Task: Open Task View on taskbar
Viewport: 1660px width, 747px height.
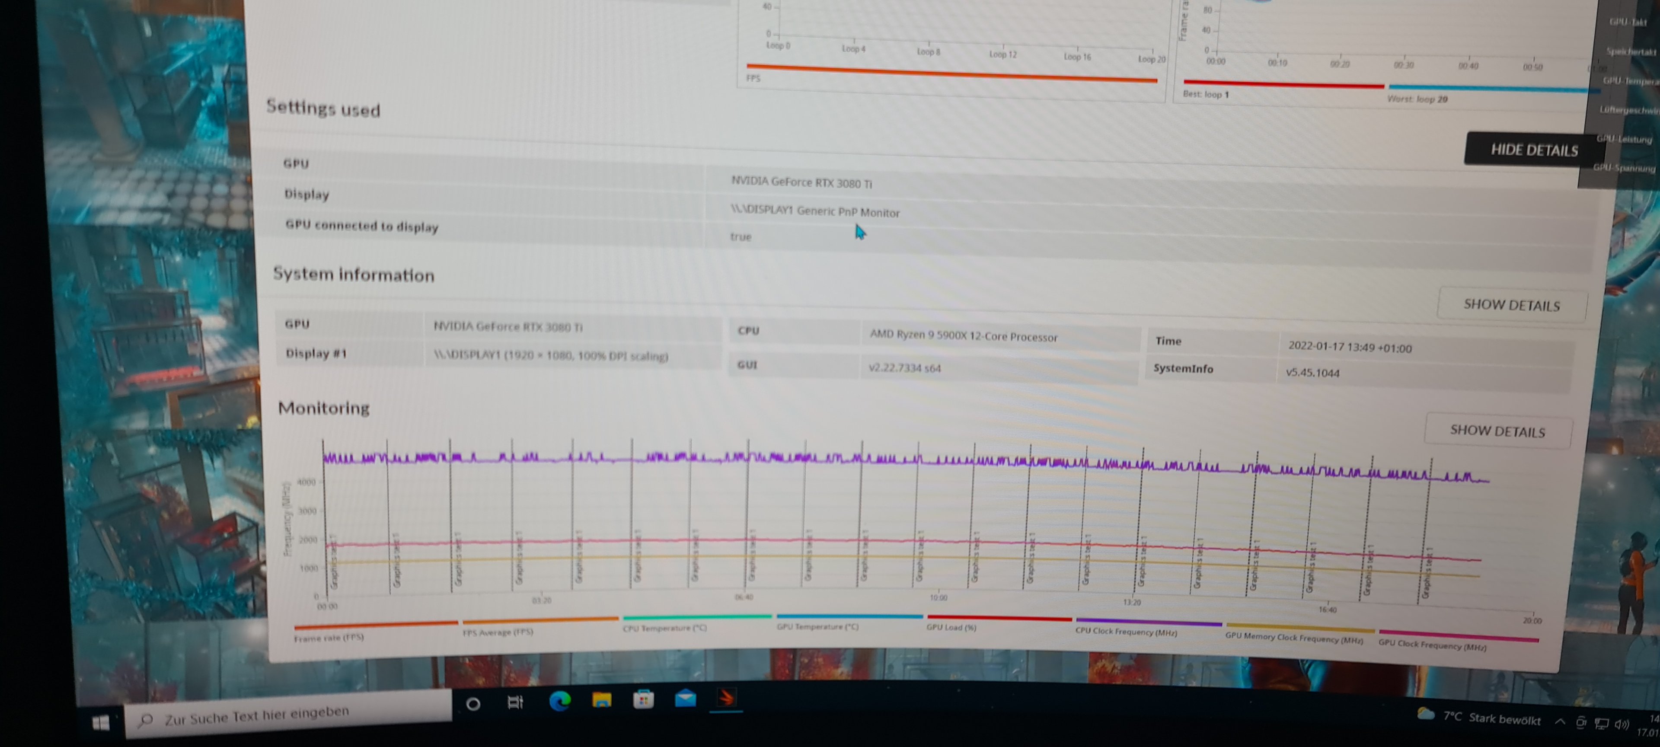Action: click(515, 702)
